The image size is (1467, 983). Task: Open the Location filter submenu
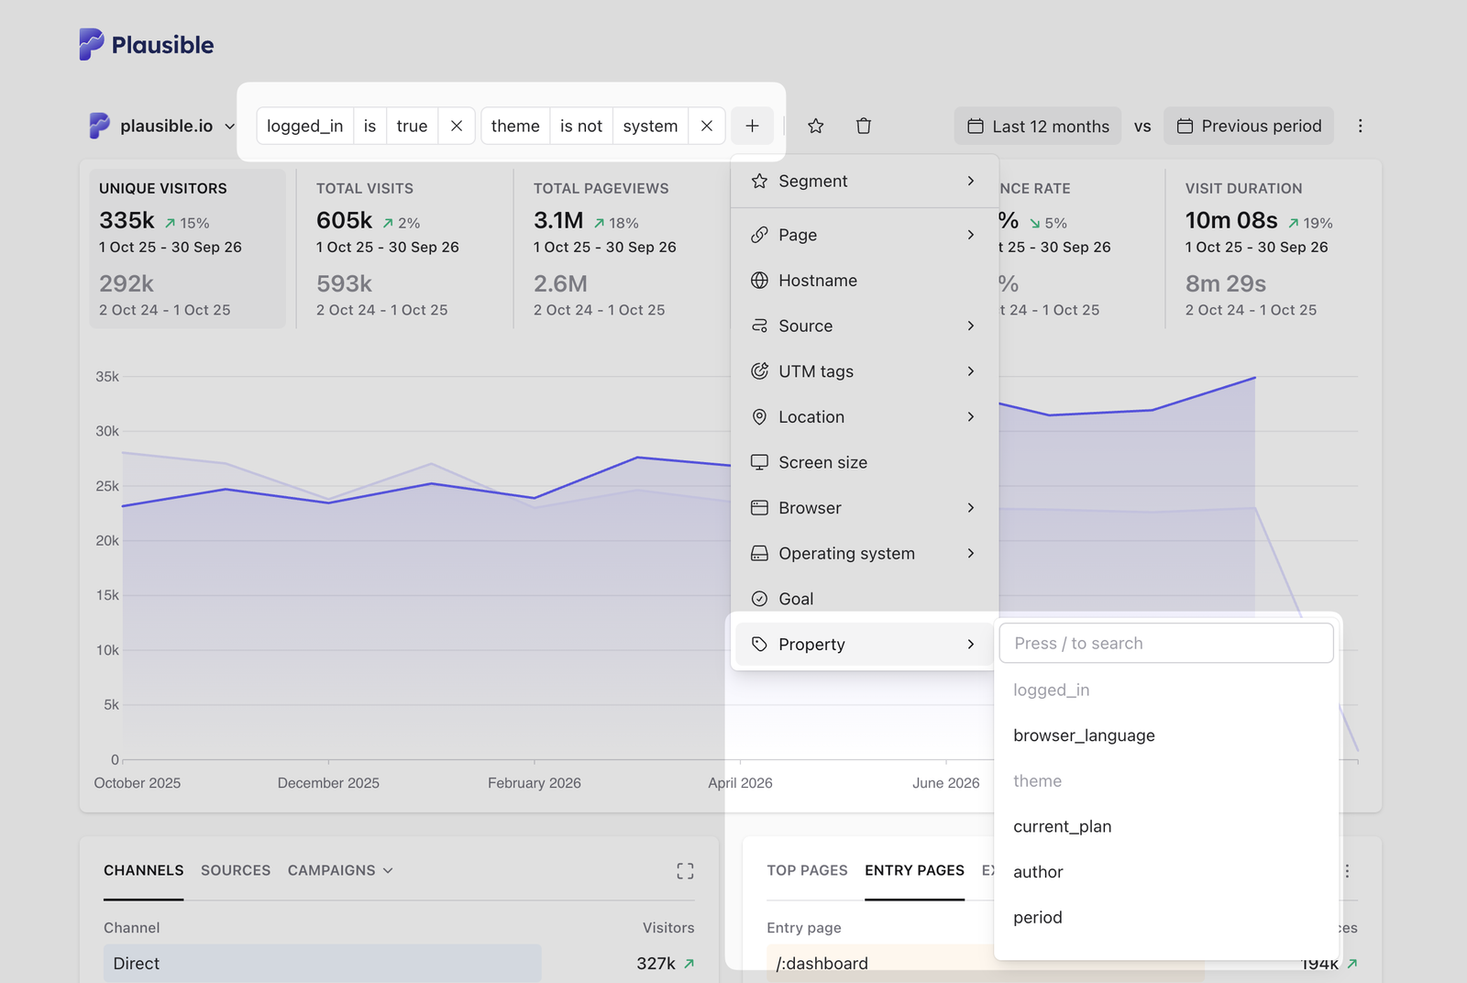point(865,417)
